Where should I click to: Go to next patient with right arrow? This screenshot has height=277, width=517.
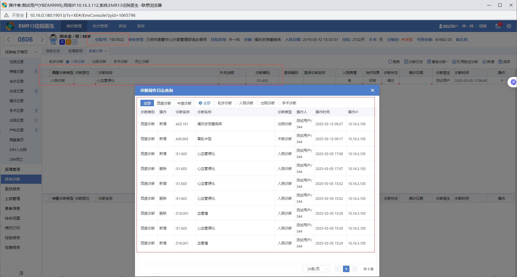(42, 40)
